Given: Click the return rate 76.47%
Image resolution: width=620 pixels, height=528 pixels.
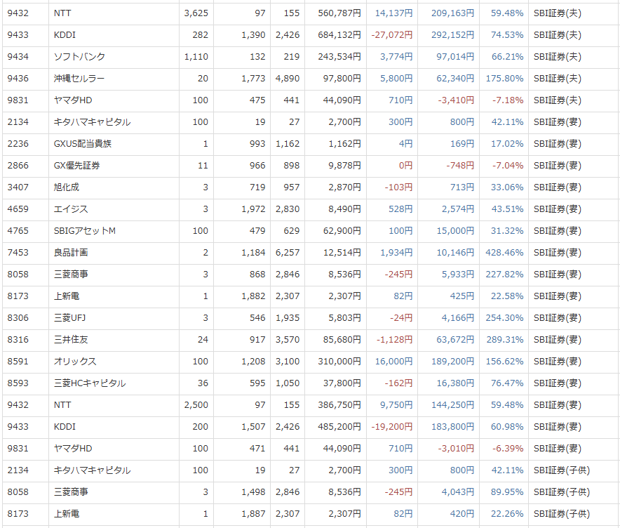Looking at the screenshot, I should pyautogui.click(x=507, y=383).
